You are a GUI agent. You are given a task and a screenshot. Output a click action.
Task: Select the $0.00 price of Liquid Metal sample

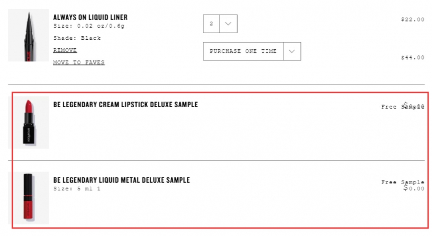[x=414, y=189]
